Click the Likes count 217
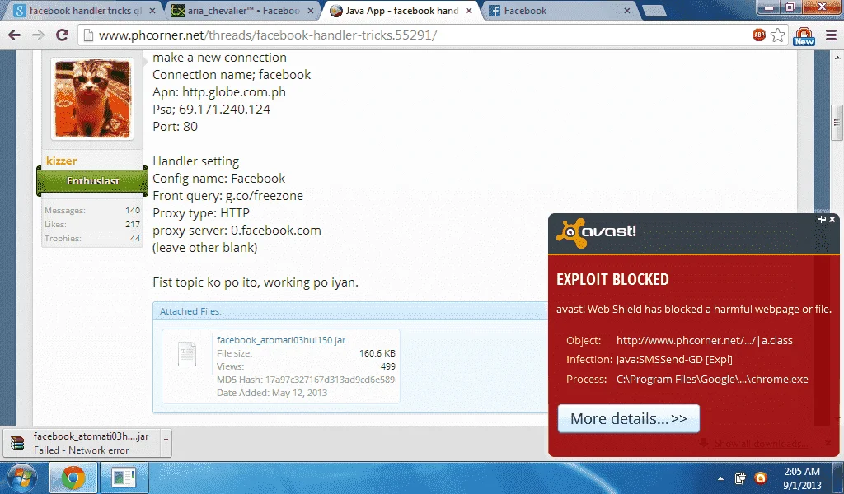This screenshot has height=494, width=844. (x=133, y=224)
